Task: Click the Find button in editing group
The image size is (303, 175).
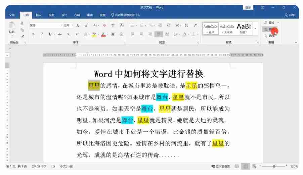Action: (x=270, y=23)
